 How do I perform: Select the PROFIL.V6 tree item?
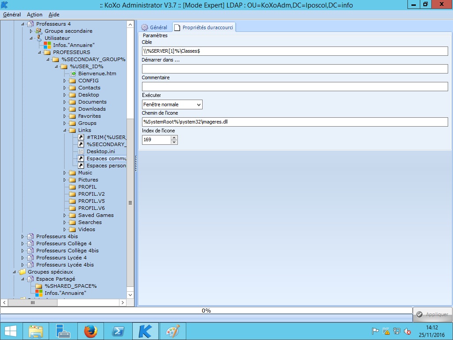point(91,208)
